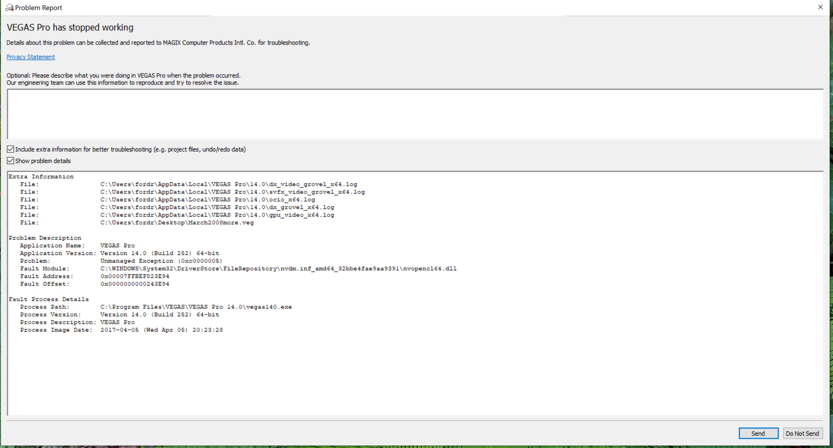This screenshot has width=833, height=448.
Task: Click the Process Image Date 2017-04-05 value
Action: pos(162,330)
